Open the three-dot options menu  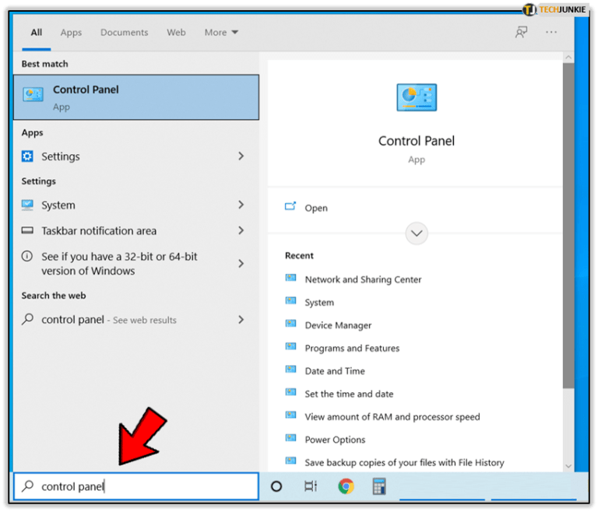pos(551,32)
